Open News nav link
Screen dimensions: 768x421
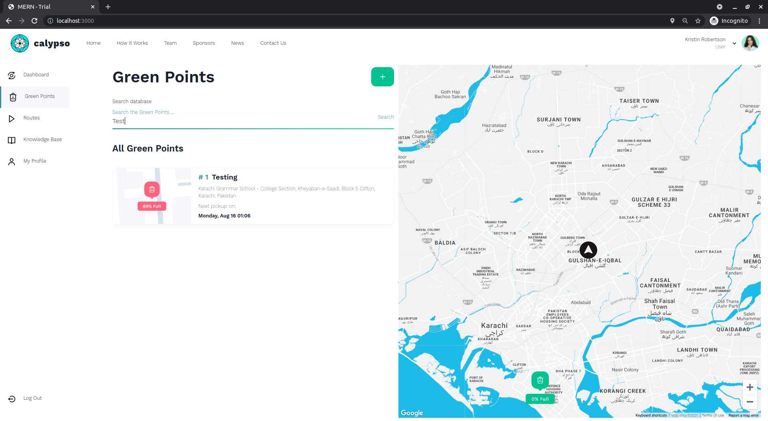click(238, 43)
